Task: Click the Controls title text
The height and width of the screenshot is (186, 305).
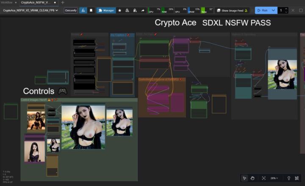Action: [39, 91]
